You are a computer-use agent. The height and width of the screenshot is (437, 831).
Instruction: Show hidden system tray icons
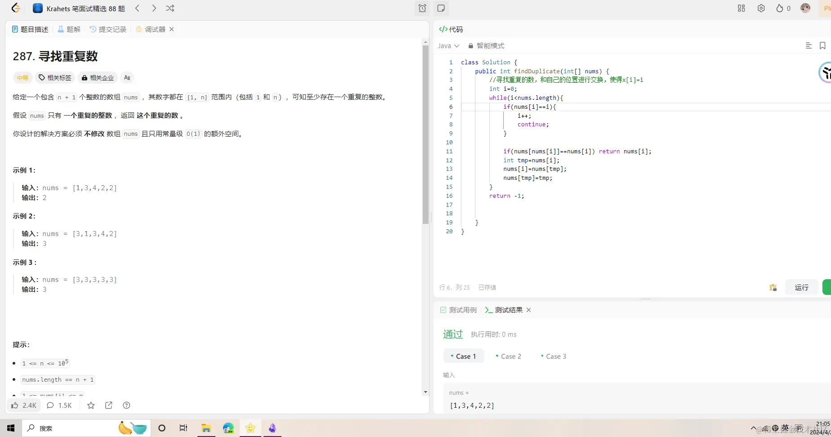pos(753,428)
